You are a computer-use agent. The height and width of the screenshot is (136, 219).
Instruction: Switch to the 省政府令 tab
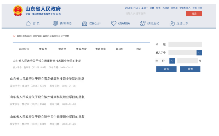click(x=24, y=49)
